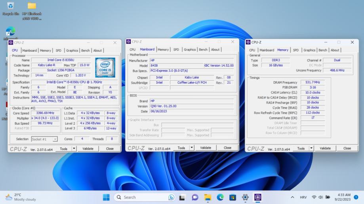
Task: Click the Intel Core i5 logo badge
Action: click(x=105, y=67)
